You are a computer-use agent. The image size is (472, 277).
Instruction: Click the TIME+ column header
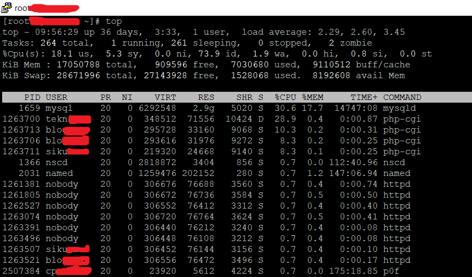(x=364, y=97)
